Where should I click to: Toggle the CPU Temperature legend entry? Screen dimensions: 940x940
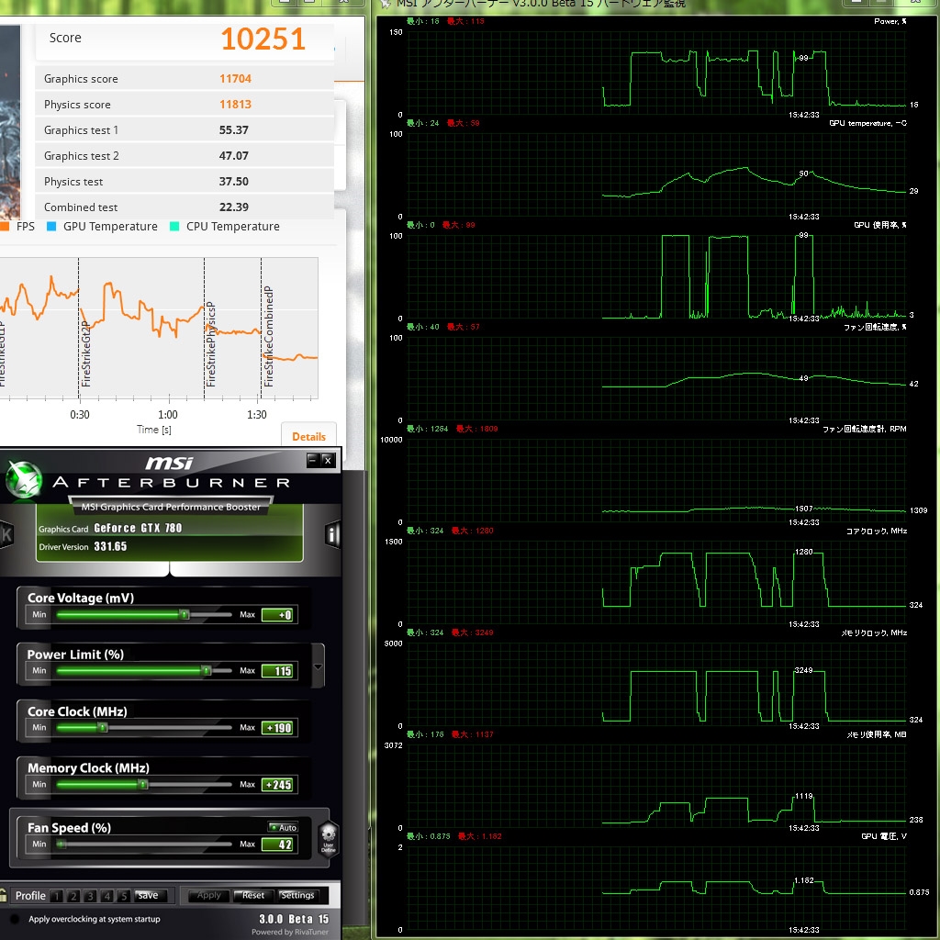coord(225,226)
